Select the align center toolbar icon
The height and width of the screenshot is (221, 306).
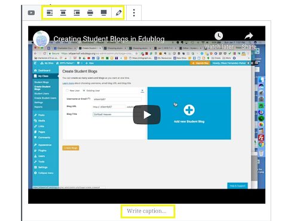(x=63, y=13)
